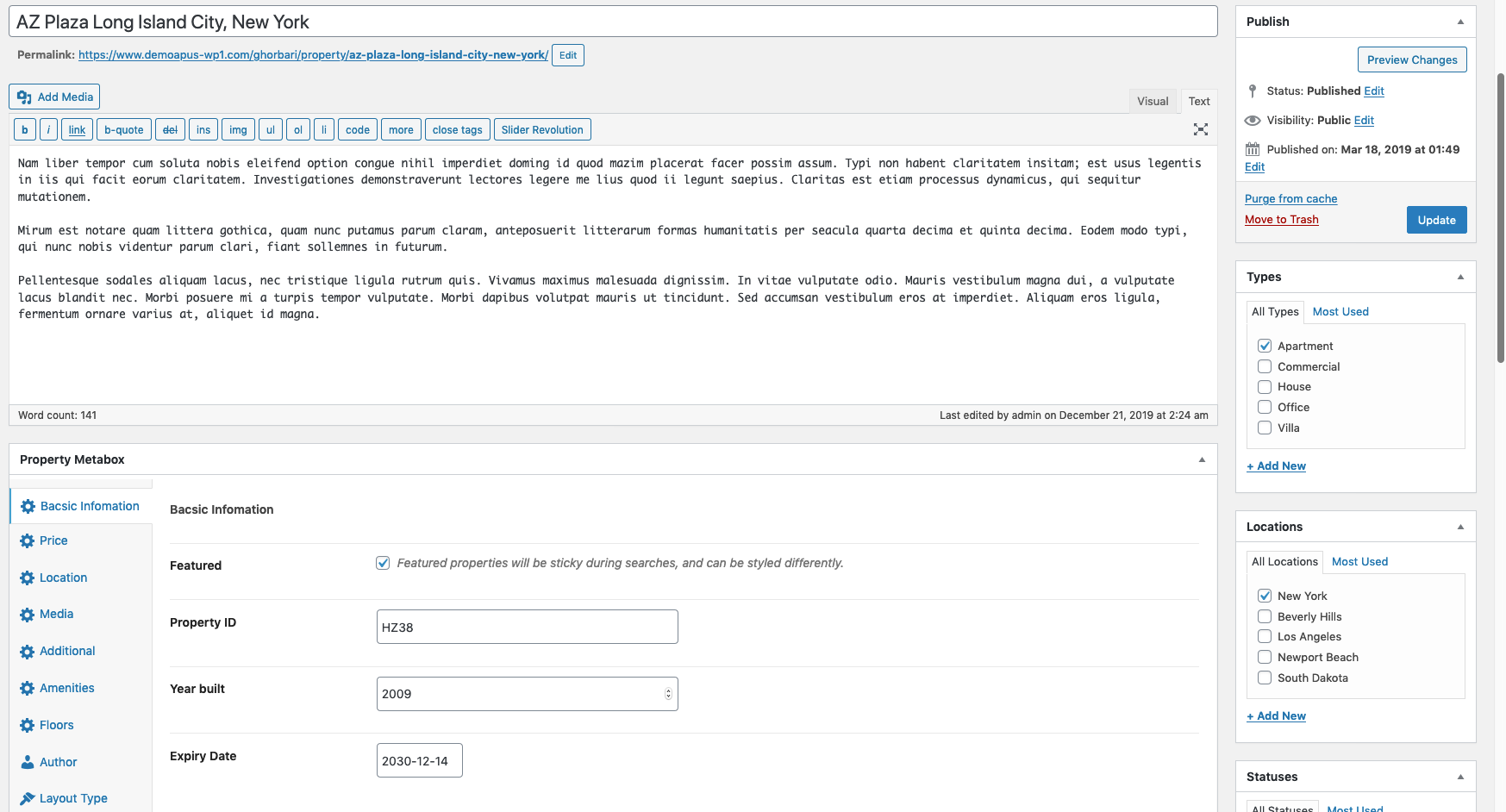Click the gear icon next to Amenities
The height and width of the screenshot is (812, 1506).
[28, 689]
